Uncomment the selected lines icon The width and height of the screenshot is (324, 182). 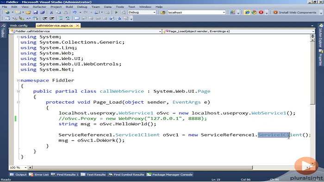click(68, 18)
